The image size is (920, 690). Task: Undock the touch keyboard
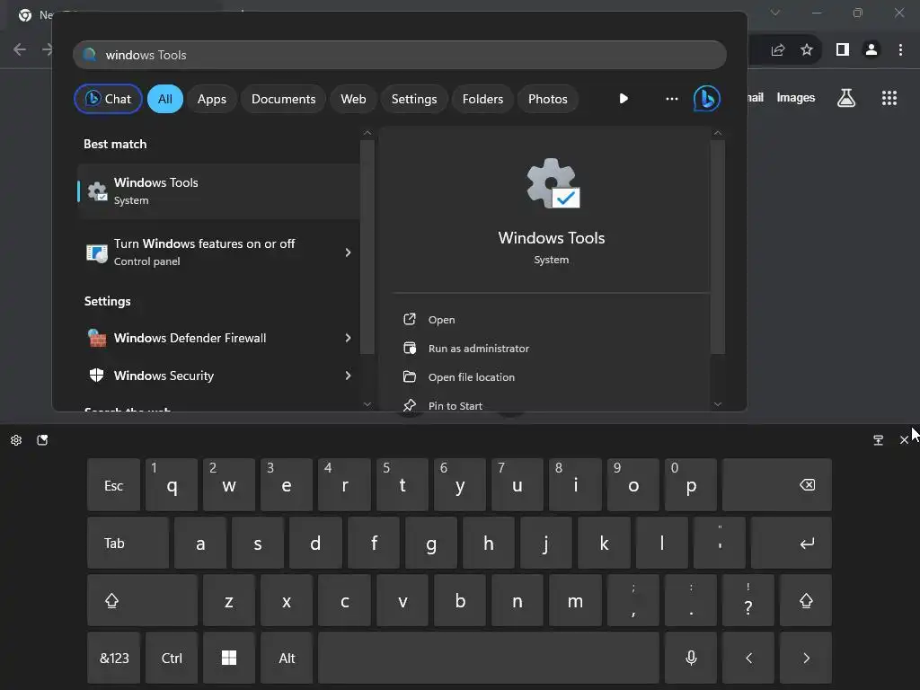tap(879, 440)
